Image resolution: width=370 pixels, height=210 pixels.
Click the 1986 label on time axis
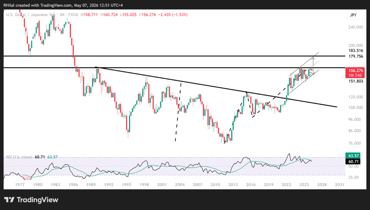[x=73, y=185]
